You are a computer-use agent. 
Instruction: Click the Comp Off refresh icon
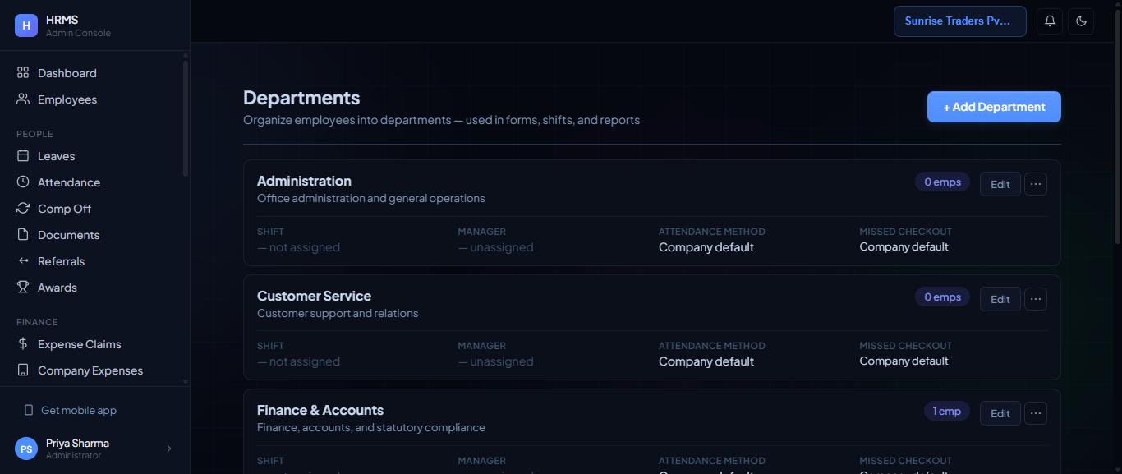23,209
